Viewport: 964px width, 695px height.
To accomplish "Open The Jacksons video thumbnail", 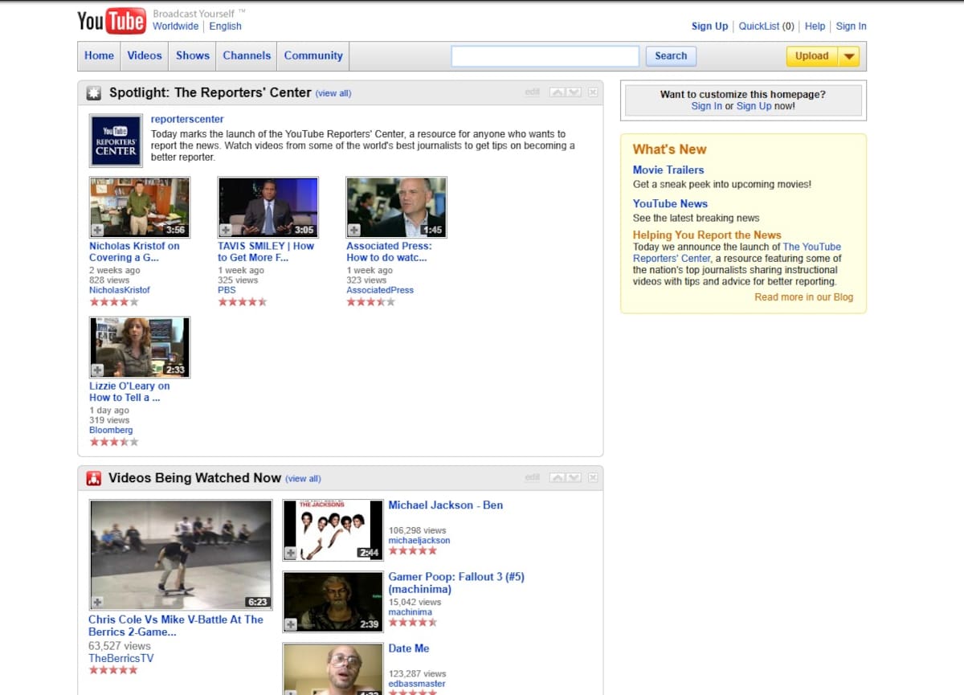I will [333, 530].
